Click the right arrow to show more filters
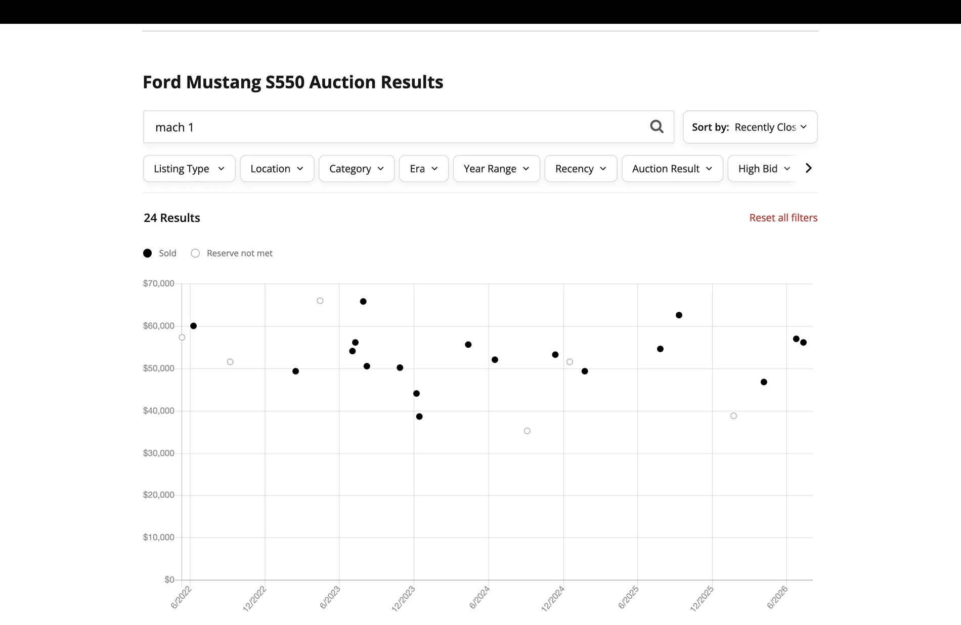Screen dimensions: 961x625 point(809,168)
